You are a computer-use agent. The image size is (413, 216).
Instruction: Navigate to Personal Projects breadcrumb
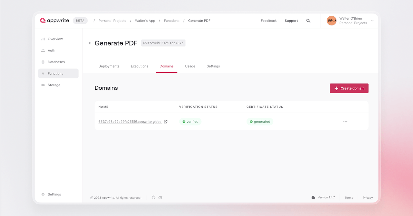tap(112, 21)
